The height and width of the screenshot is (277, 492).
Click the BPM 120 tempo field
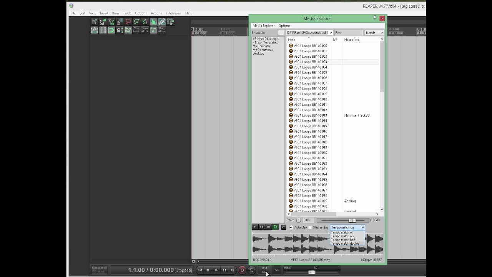264,270
